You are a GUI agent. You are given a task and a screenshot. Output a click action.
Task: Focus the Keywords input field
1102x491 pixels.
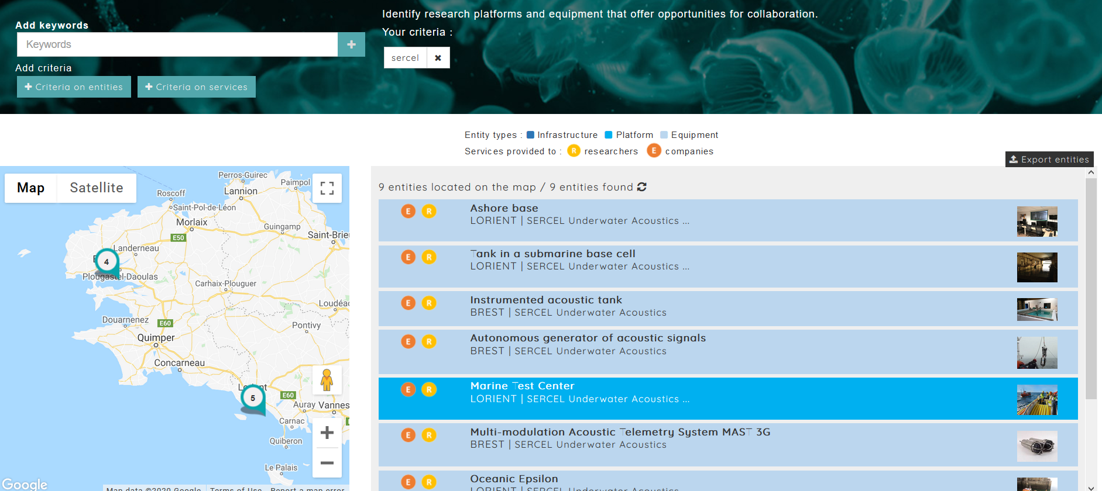[x=177, y=44]
